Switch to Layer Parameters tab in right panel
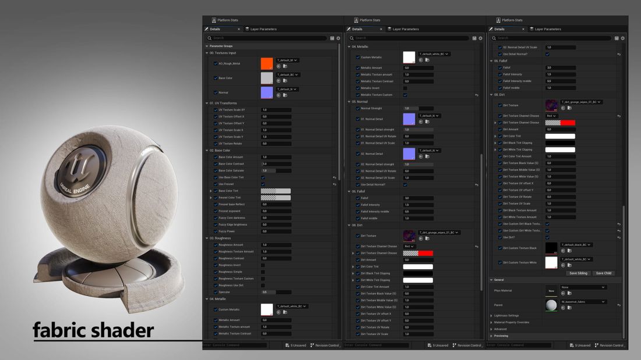641x360 pixels. point(545,29)
